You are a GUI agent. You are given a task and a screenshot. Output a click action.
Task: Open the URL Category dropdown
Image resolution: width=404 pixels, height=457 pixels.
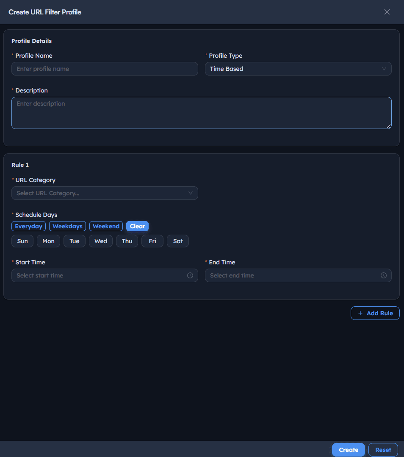[105, 193]
